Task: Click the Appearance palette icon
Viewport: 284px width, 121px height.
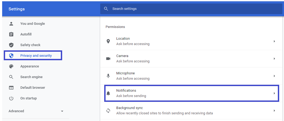Action: 11,66
